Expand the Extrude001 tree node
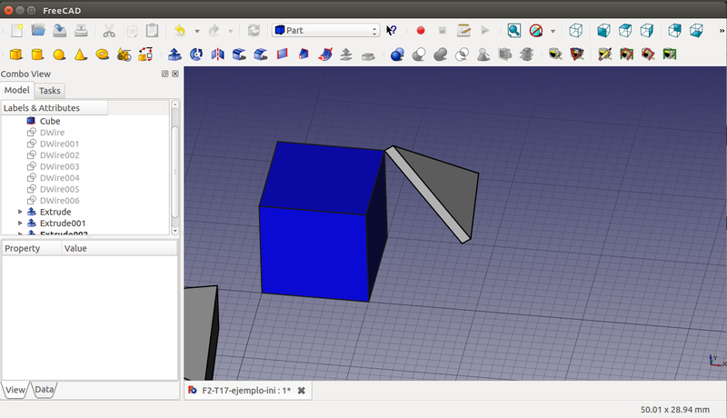The height and width of the screenshot is (418, 727). tap(20, 224)
